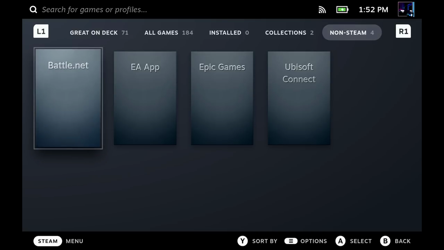The image size is (444, 250).
Task: Click the 1:52 PM clock
Action: click(x=373, y=10)
